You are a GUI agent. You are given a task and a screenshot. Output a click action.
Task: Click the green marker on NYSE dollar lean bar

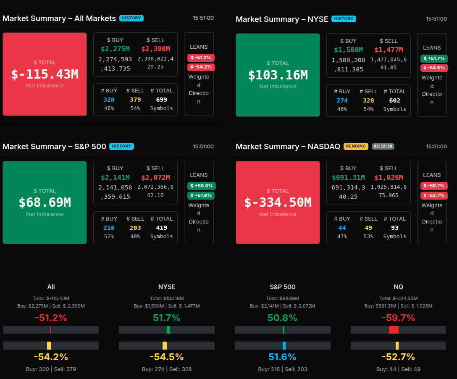coord(168,330)
